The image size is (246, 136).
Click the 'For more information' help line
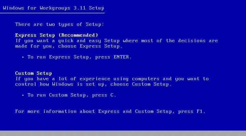(110, 111)
